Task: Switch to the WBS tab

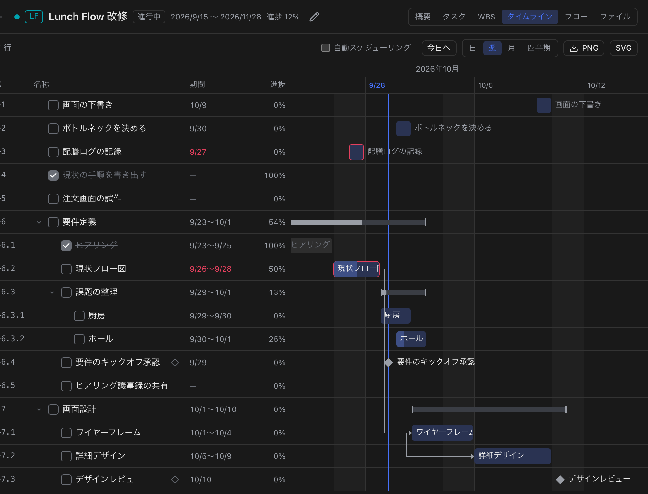Action: pyautogui.click(x=486, y=17)
